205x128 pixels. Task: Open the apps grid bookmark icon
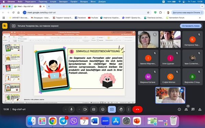[x=4, y=18]
